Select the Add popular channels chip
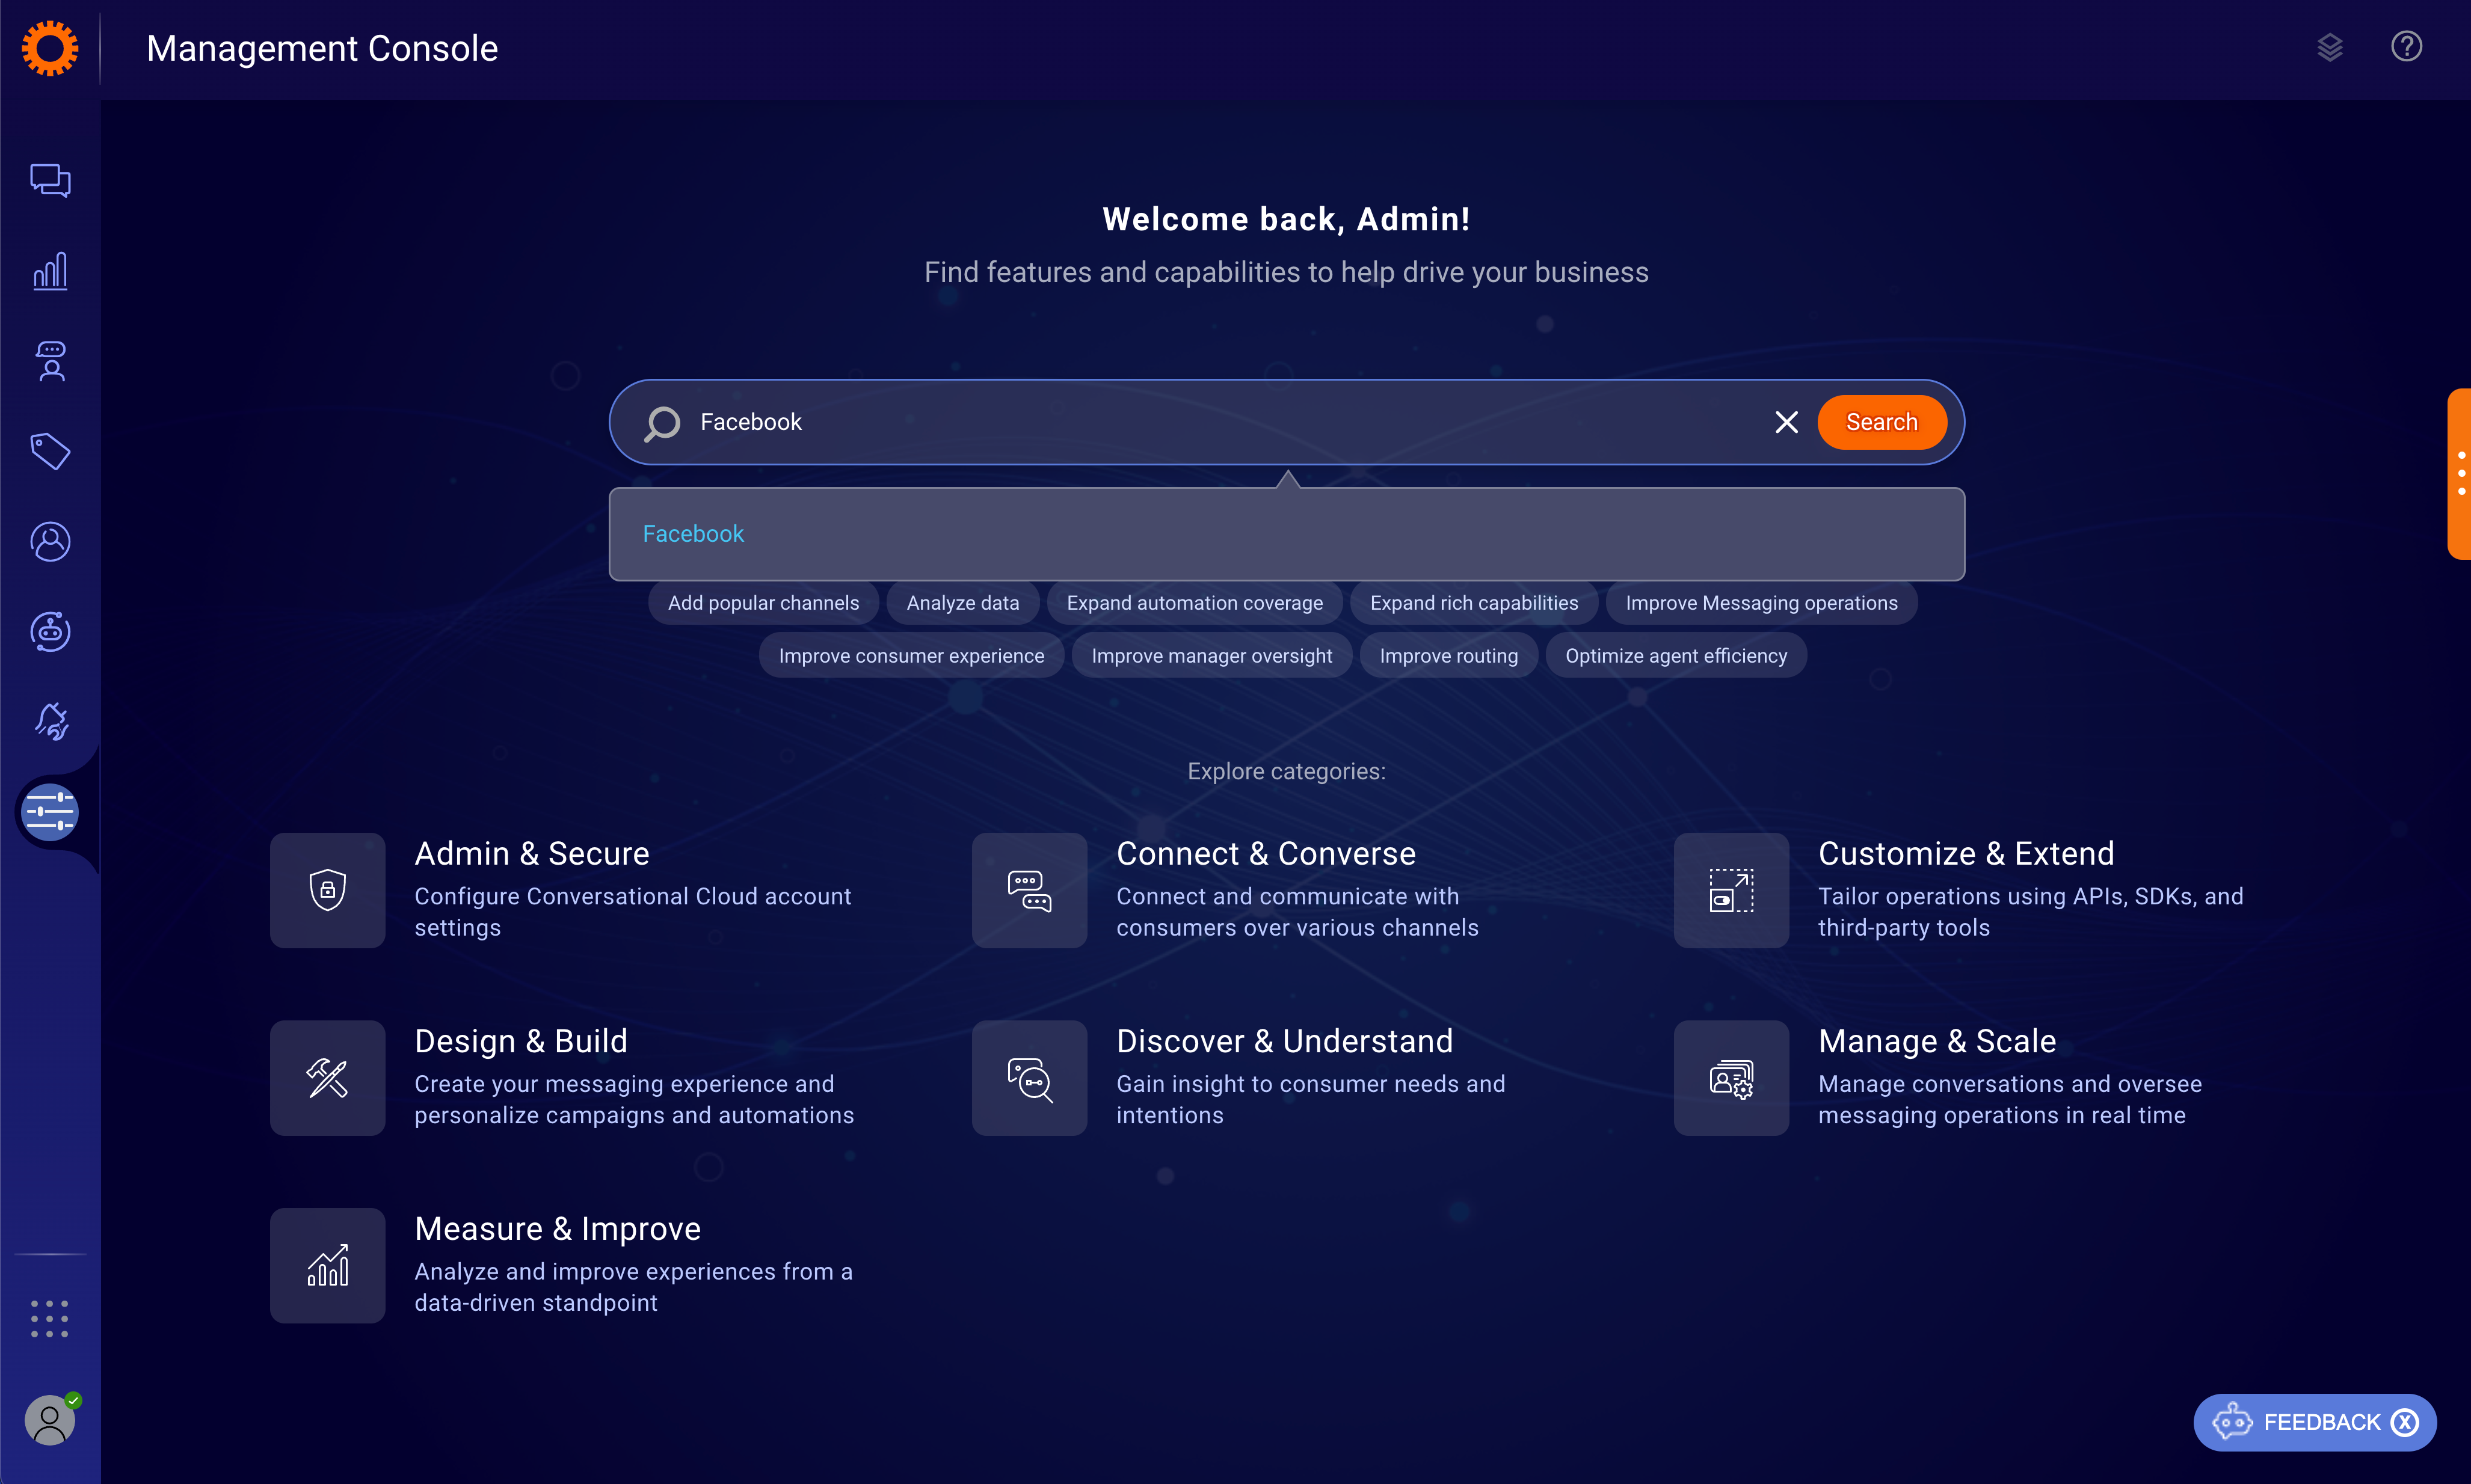Viewport: 2471px width, 1484px height. click(763, 603)
